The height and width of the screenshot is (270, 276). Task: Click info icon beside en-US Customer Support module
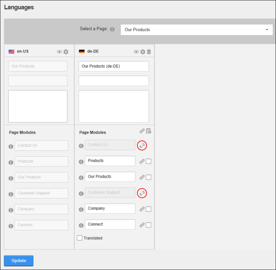(x=11, y=194)
